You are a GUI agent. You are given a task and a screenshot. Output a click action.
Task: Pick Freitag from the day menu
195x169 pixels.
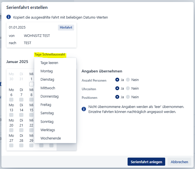(46, 105)
